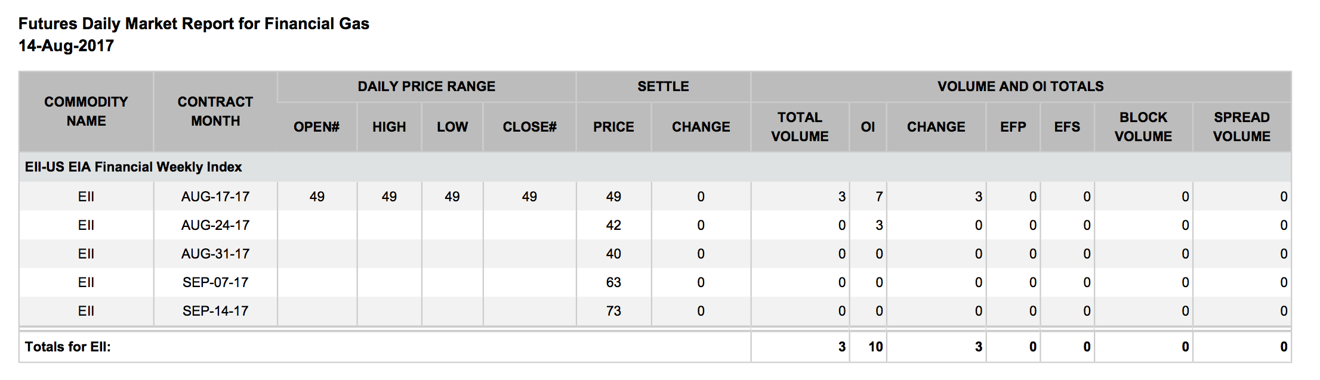Select the BLOCK VOLUME column header
The height and width of the screenshot is (380, 1320).
[x=1143, y=127]
